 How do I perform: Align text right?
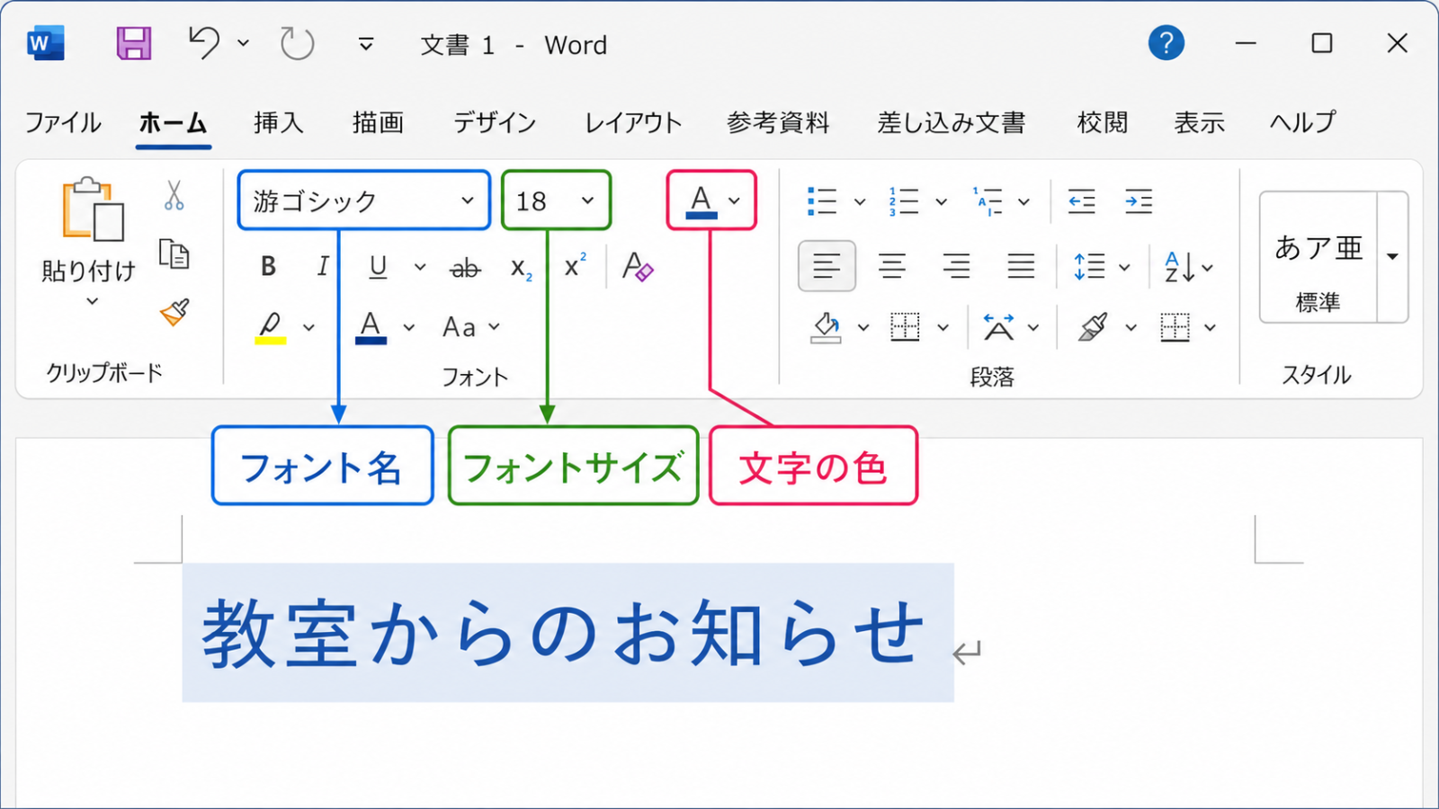(956, 266)
